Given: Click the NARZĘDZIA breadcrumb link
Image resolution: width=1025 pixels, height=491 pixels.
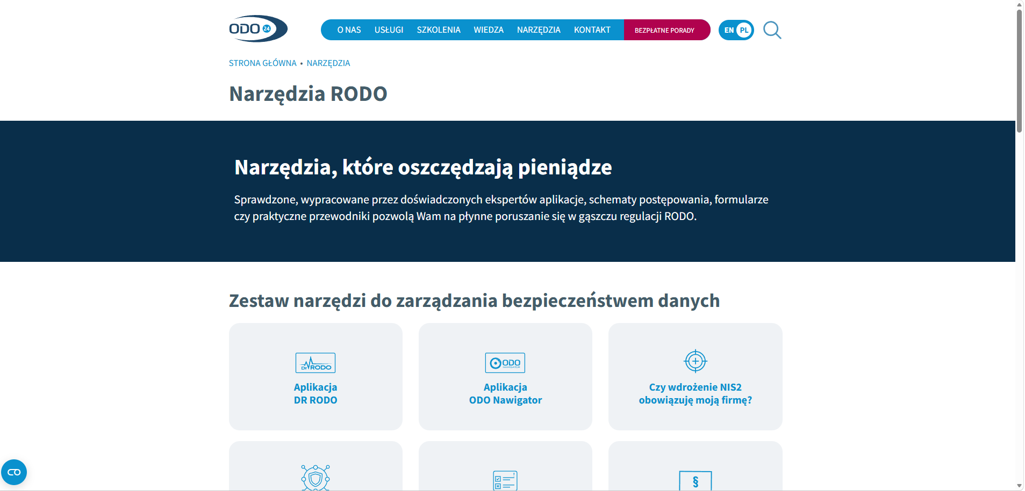Looking at the screenshot, I should [x=328, y=63].
